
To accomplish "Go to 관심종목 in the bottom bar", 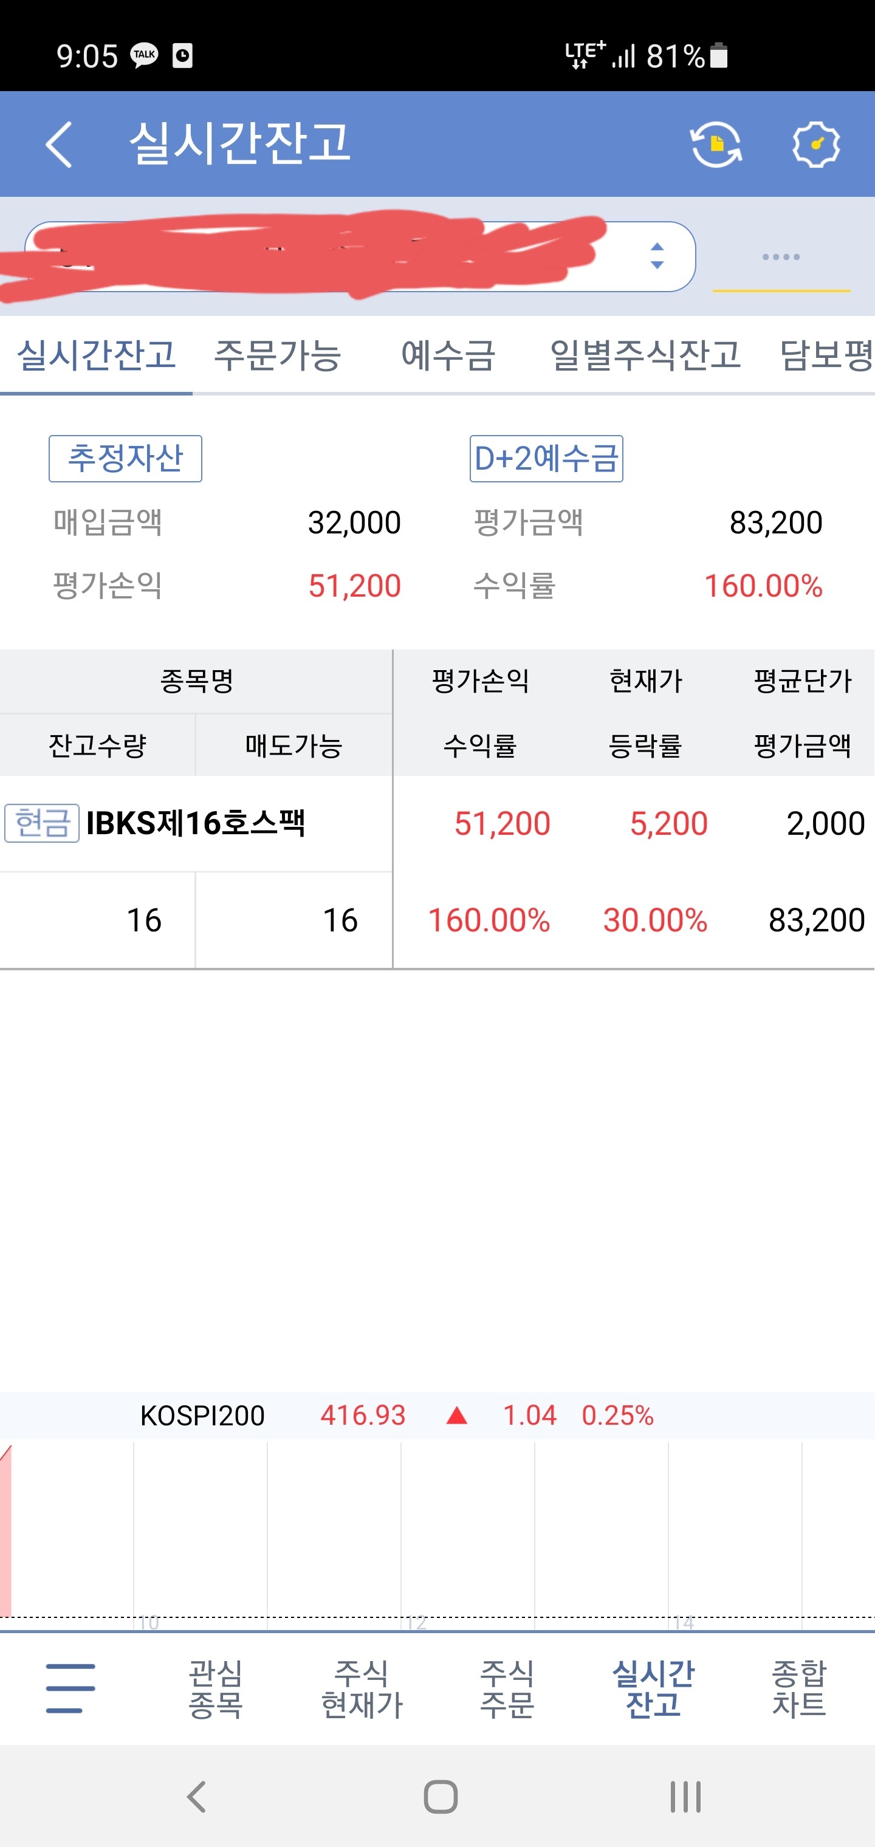I will [215, 1688].
